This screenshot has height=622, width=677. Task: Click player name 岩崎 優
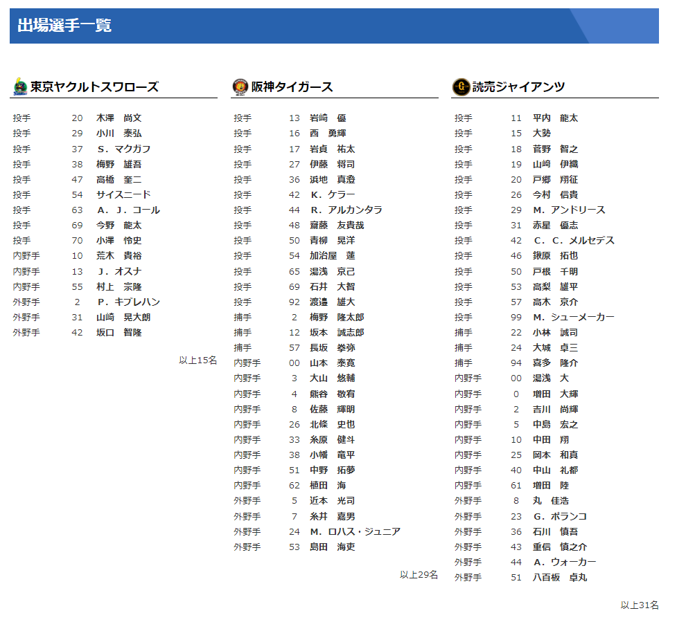pyautogui.click(x=328, y=118)
